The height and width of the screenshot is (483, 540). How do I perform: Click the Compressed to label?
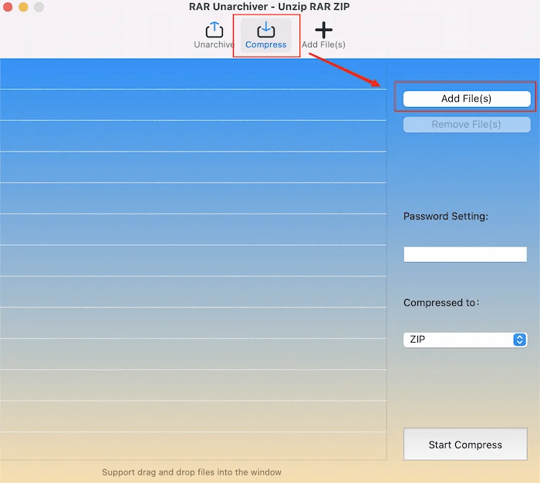click(x=441, y=303)
